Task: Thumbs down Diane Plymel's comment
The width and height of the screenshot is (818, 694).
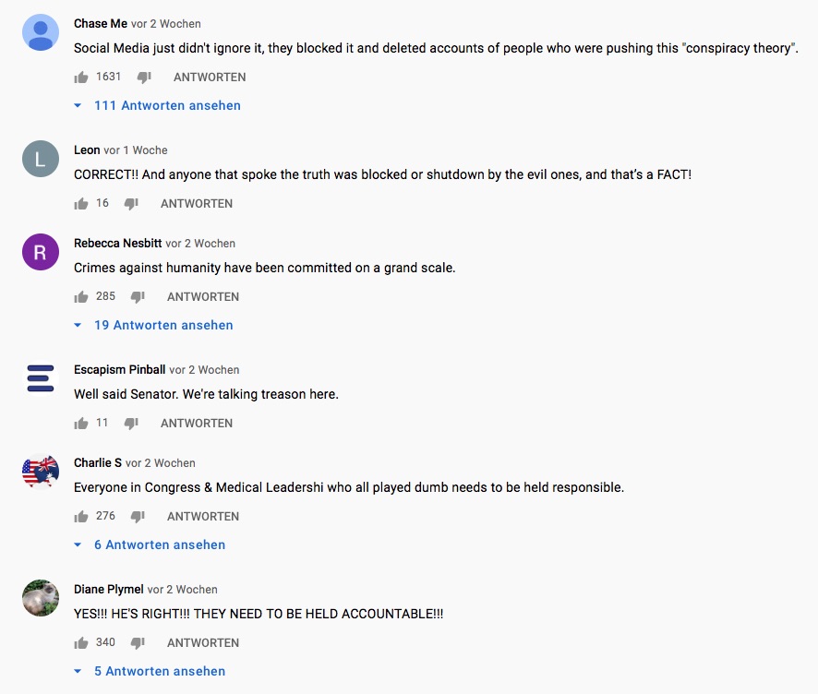Action: pos(138,643)
